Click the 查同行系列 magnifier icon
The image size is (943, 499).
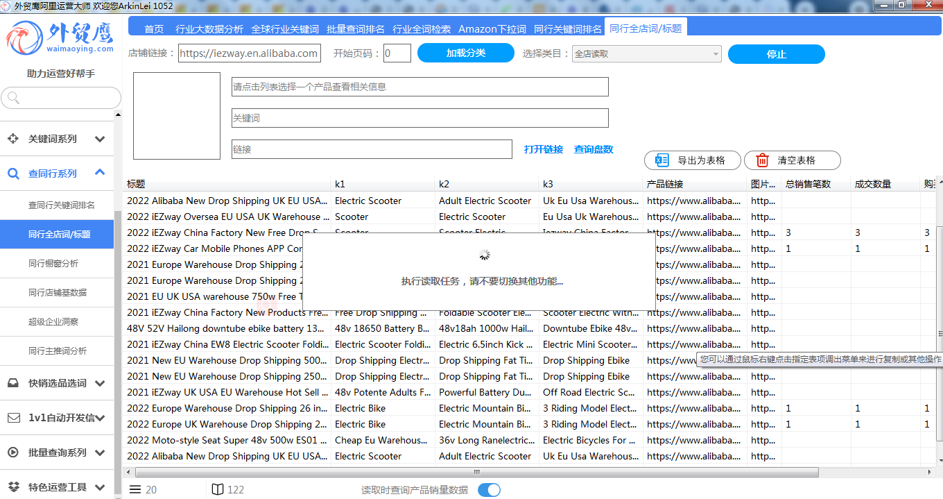coord(13,174)
